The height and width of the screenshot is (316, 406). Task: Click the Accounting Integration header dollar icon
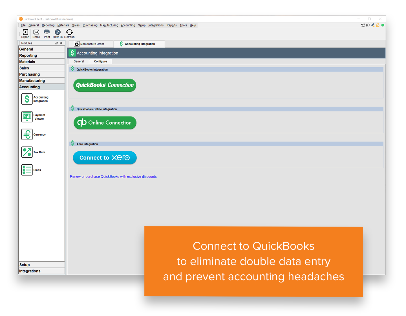[x=72, y=53]
